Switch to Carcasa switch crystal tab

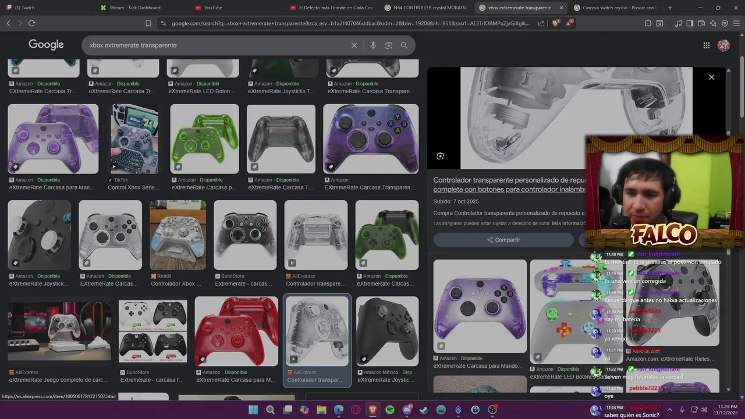point(616,8)
